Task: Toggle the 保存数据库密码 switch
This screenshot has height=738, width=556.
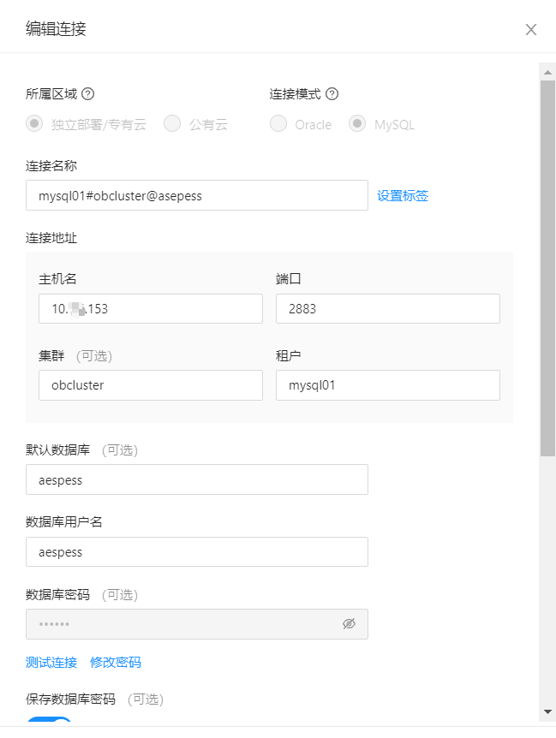Action: (x=49, y=726)
